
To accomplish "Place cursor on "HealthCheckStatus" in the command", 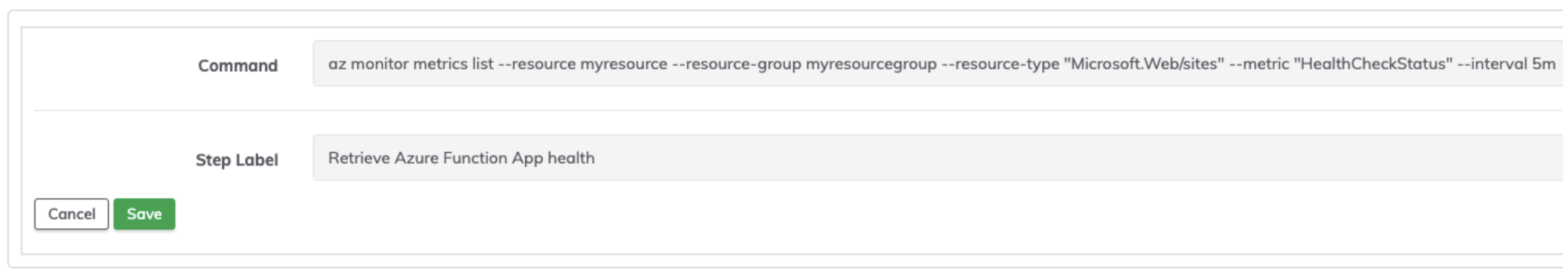I will pos(1373,64).
